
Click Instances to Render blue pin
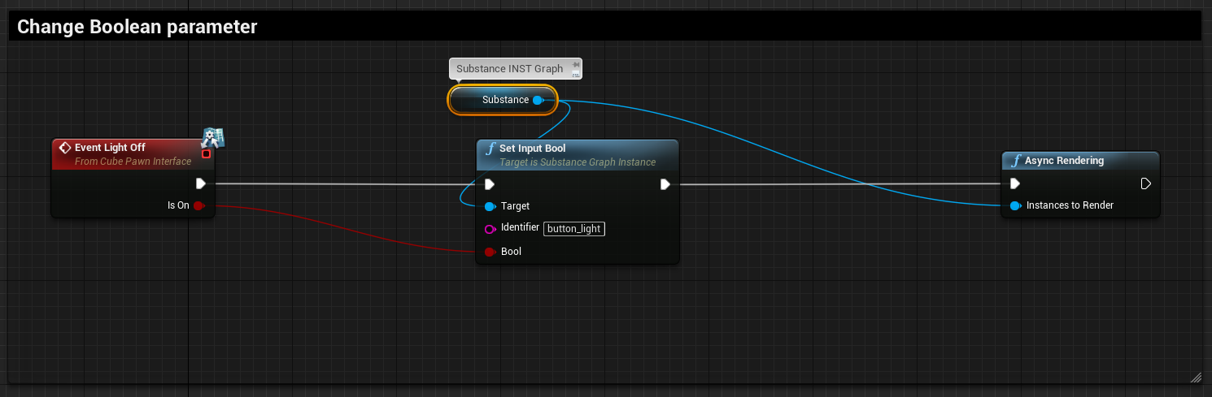1015,205
